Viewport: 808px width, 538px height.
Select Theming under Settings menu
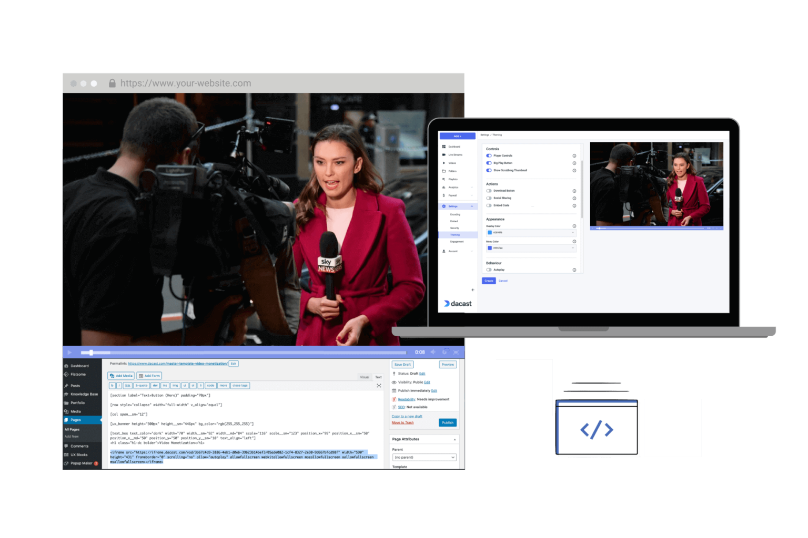(x=454, y=235)
